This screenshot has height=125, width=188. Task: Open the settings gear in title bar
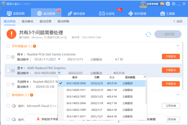point(173,4)
